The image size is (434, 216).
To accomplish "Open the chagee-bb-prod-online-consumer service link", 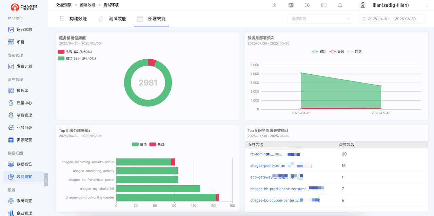I will tap(279, 189).
